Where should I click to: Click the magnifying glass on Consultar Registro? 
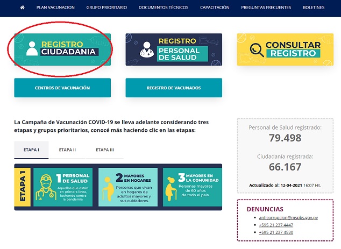click(x=257, y=50)
